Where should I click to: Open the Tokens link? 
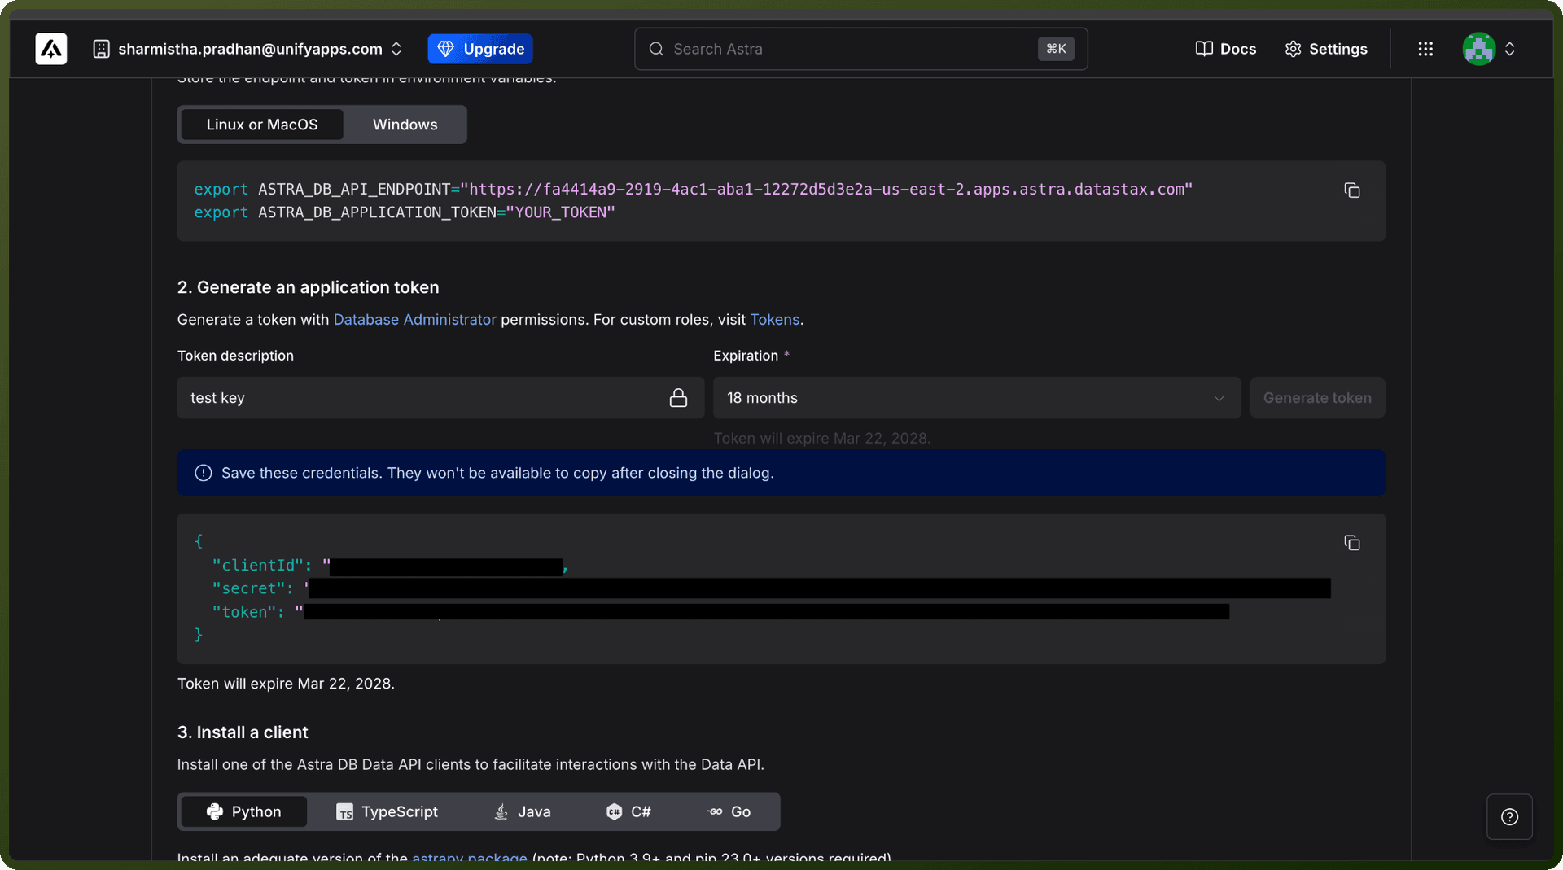point(774,320)
